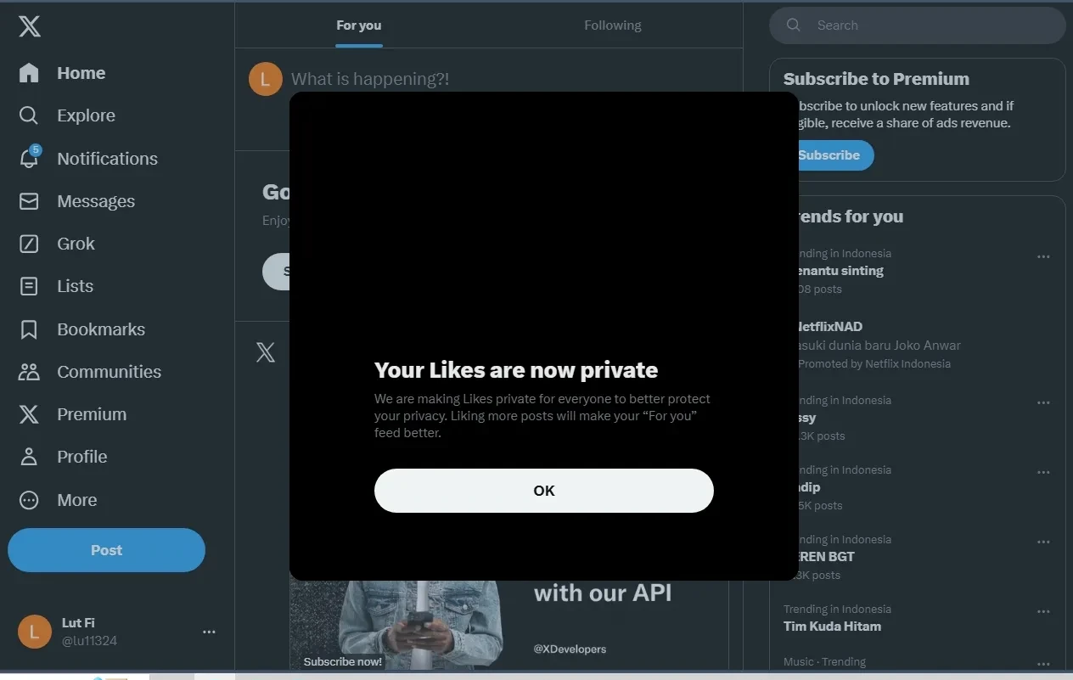
Task: Click the 'enantu sinting' trend text
Action: pyautogui.click(x=840, y=271)
